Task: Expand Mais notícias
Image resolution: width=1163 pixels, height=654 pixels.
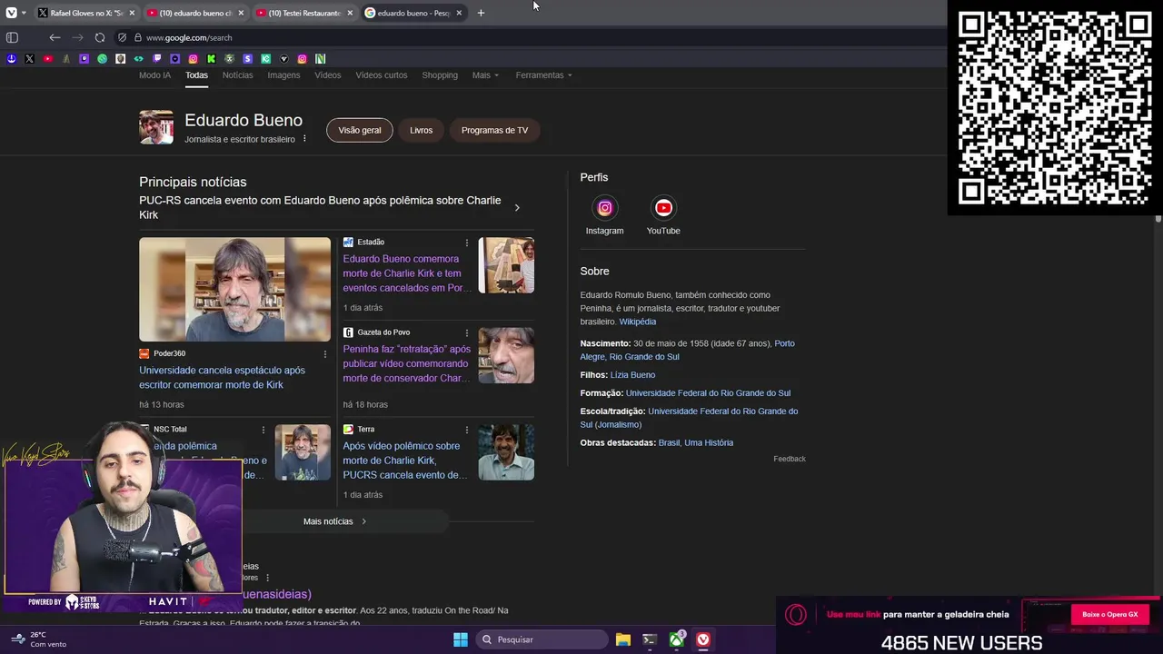Action: (x=334, y=521)
